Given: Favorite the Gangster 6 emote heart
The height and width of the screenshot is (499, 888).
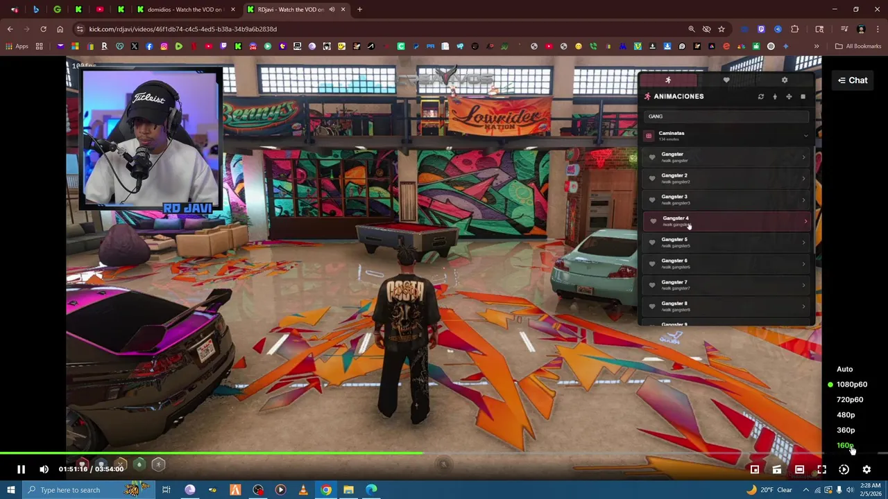Looking at the screenshot, I should pos(652,264).
